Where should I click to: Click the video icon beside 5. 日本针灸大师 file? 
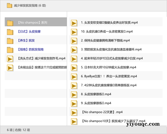tap(74, 67)
